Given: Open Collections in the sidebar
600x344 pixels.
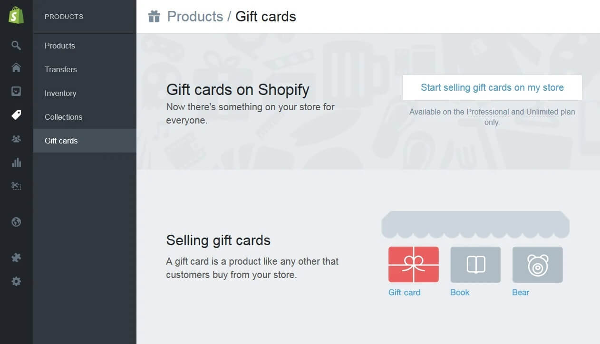Looking at the screenshot, I should (63, 117).
